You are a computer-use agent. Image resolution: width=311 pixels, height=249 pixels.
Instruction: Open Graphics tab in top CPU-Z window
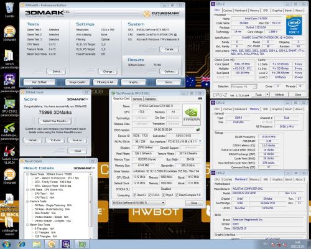tap(277, 11)
